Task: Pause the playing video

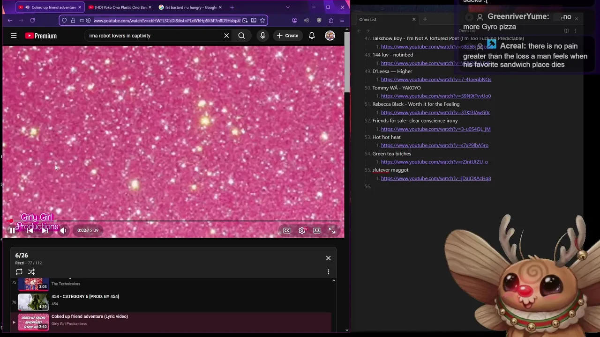Action: [12, 230]
